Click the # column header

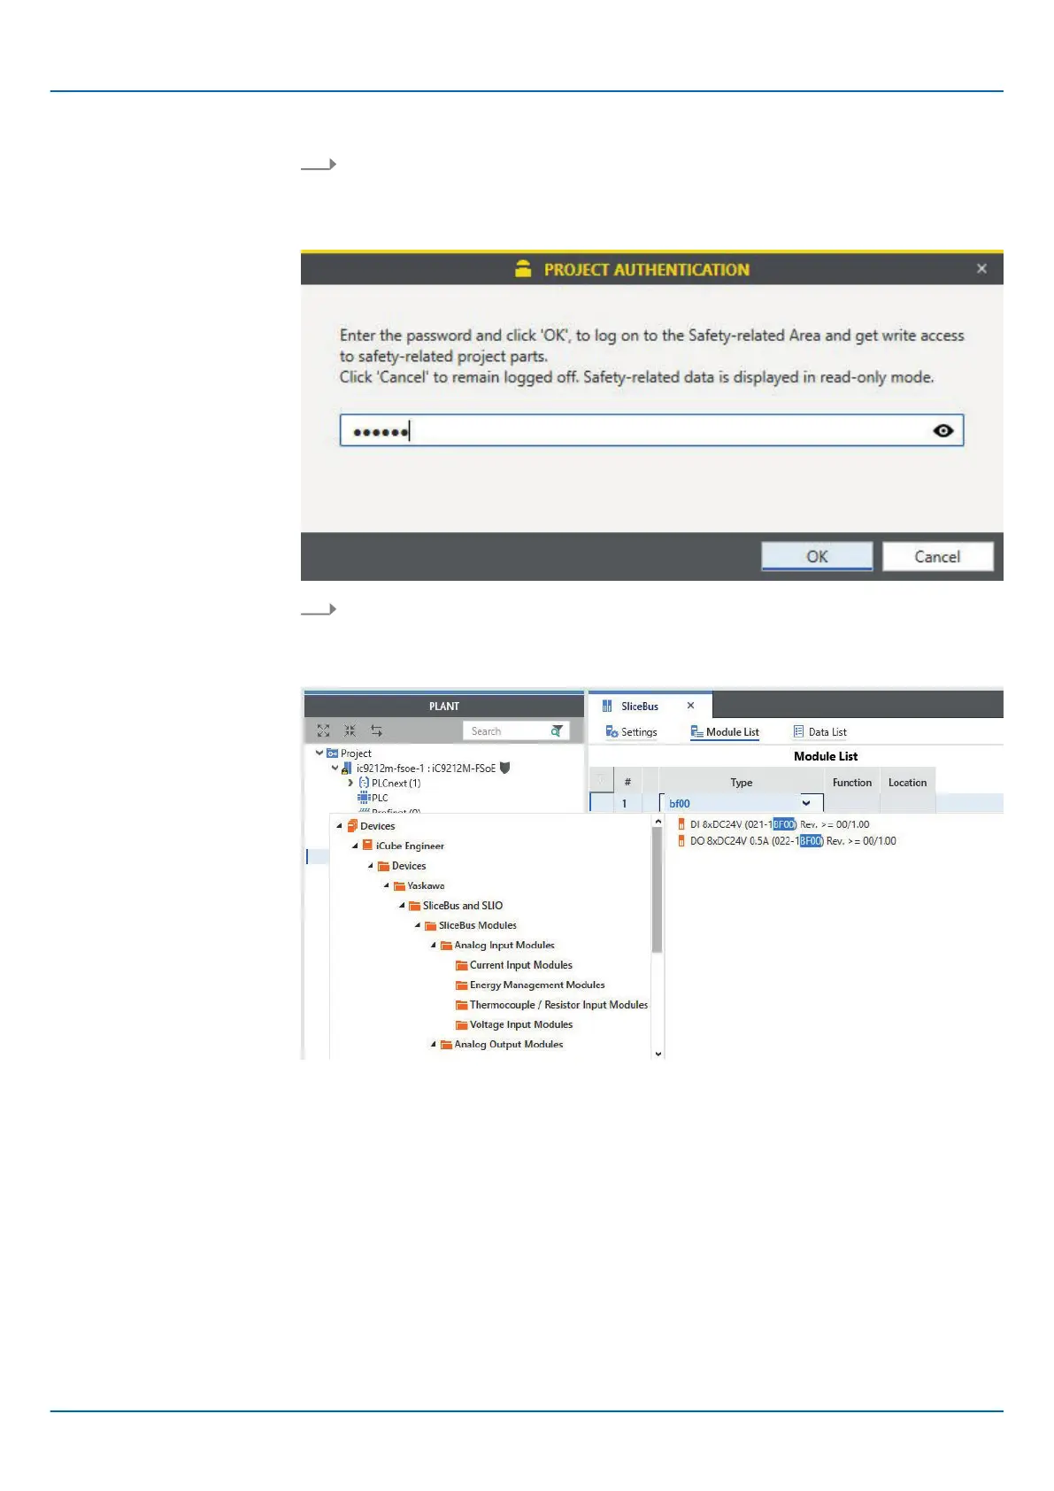pyautogui.click(x=627, y=782)
